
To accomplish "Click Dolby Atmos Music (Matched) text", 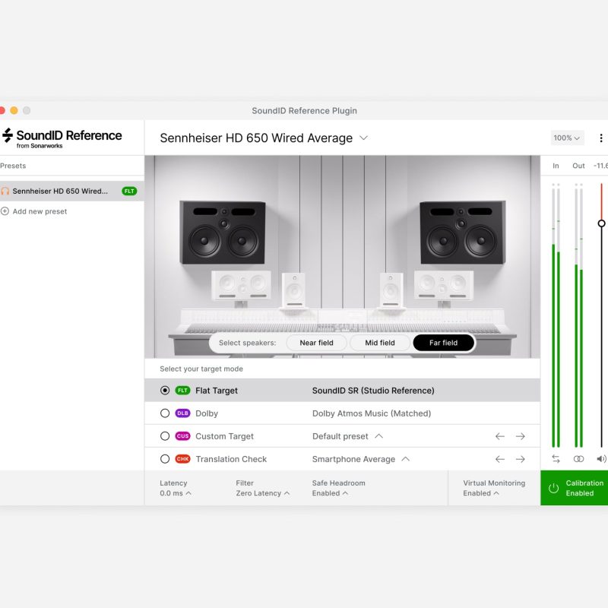I will [x=372, y=413].
